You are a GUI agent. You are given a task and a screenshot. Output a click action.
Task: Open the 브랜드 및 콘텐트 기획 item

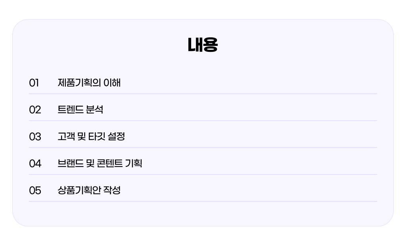point(100,163)
